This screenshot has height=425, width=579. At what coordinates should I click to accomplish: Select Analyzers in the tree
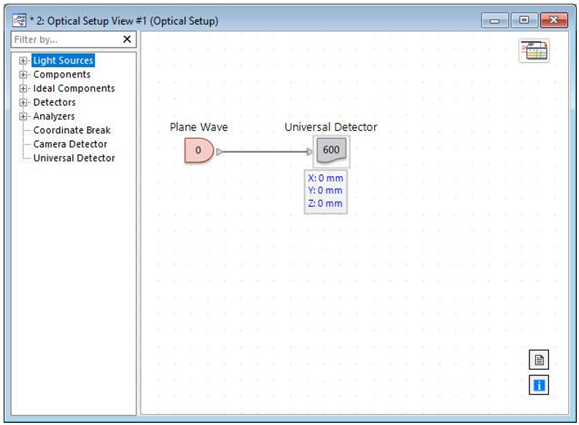point(54,116)
